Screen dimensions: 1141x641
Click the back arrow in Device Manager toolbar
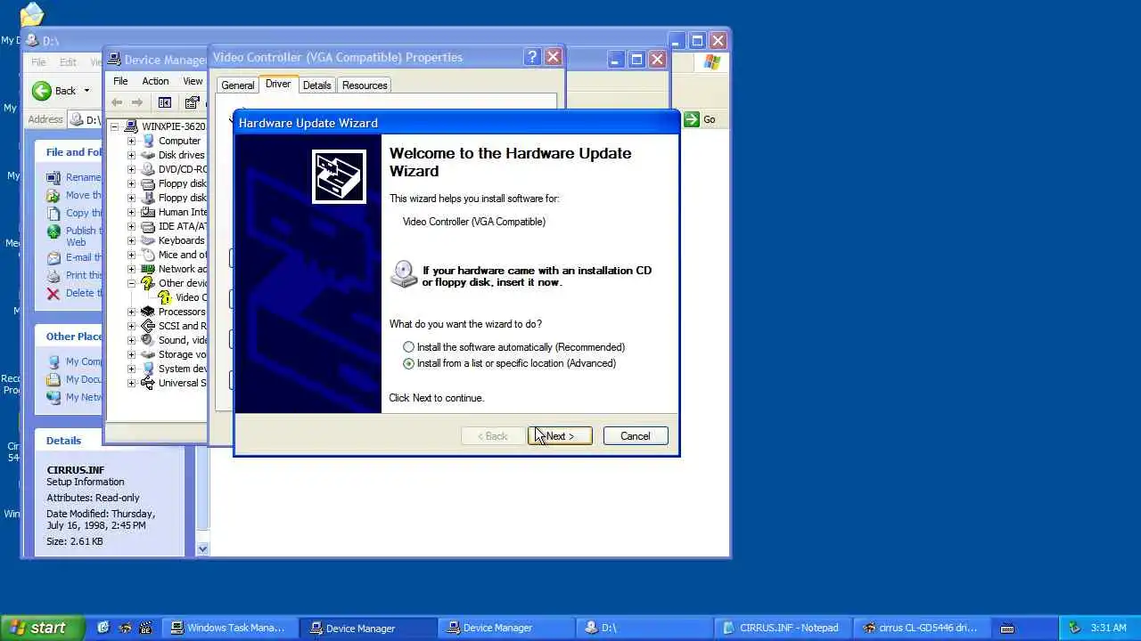[x=117, y=102]
